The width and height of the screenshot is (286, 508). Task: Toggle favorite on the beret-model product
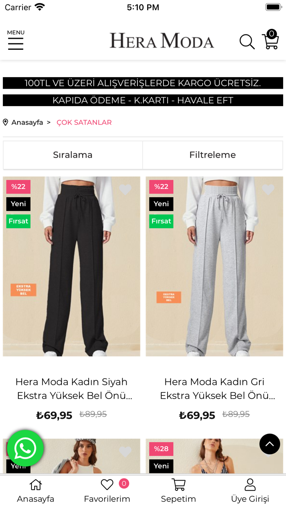tap(125, 451)
